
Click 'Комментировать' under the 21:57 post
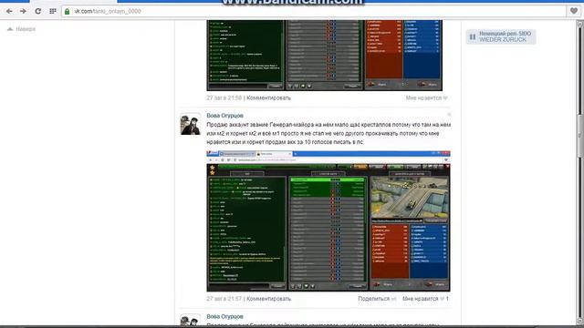(268, 299)
